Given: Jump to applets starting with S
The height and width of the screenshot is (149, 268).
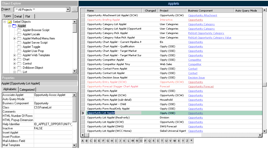Looking at the screenshot, I should tap(158, 141).
